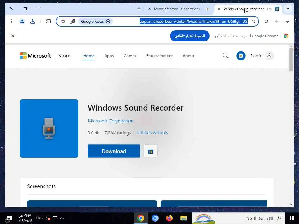Click the scrollbar down arrow
This screenshot has height=224, width=299.
tap(291, 204)
